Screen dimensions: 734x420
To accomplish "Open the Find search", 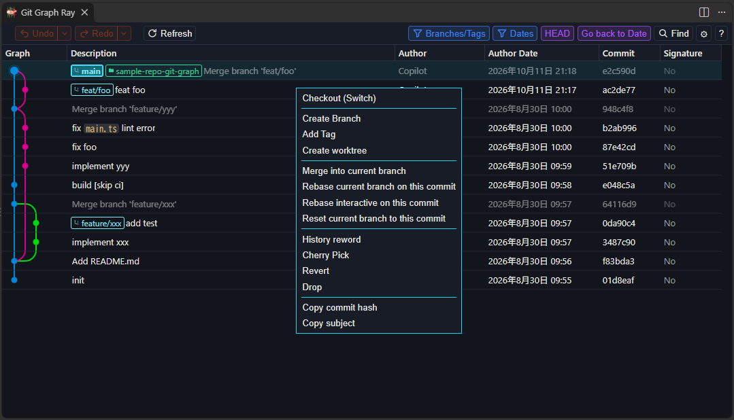I will 673,34.
